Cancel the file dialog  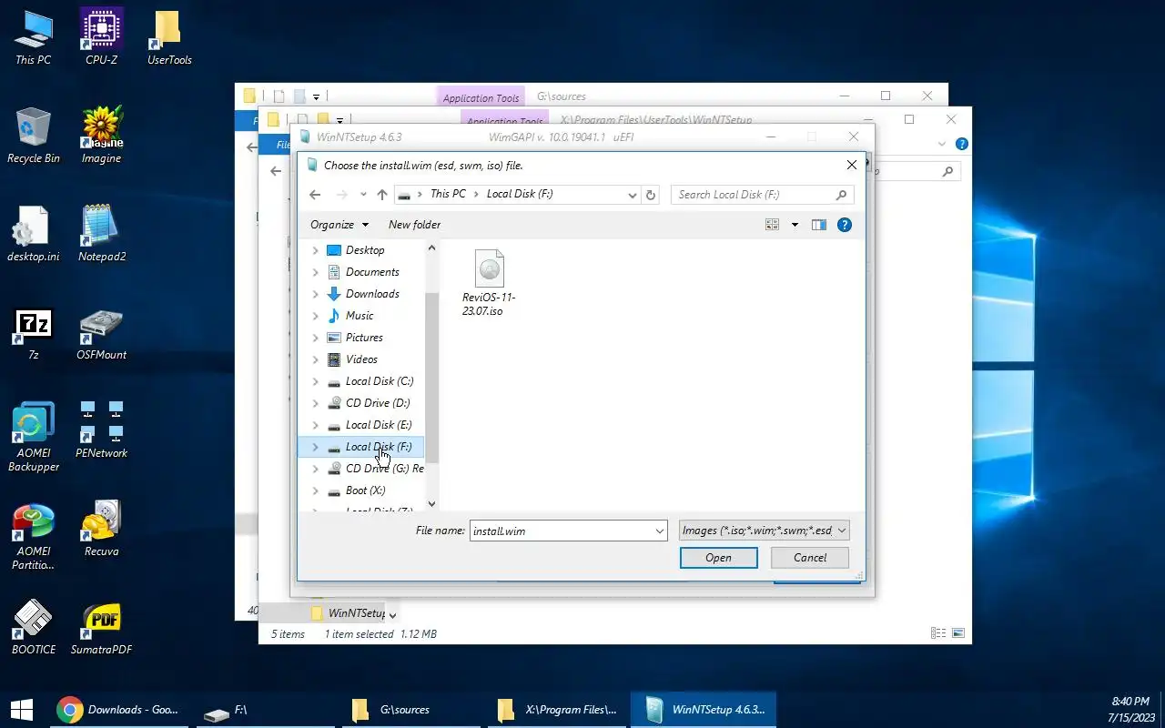[810, 558]
